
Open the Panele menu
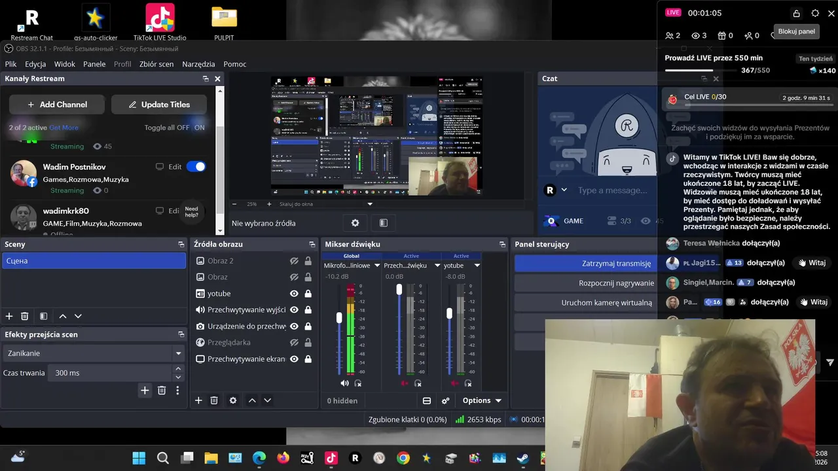click(94, 64)
